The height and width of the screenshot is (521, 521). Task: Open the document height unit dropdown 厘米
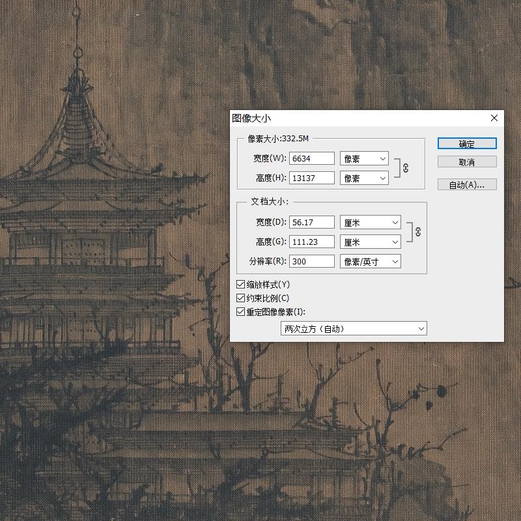370,242
